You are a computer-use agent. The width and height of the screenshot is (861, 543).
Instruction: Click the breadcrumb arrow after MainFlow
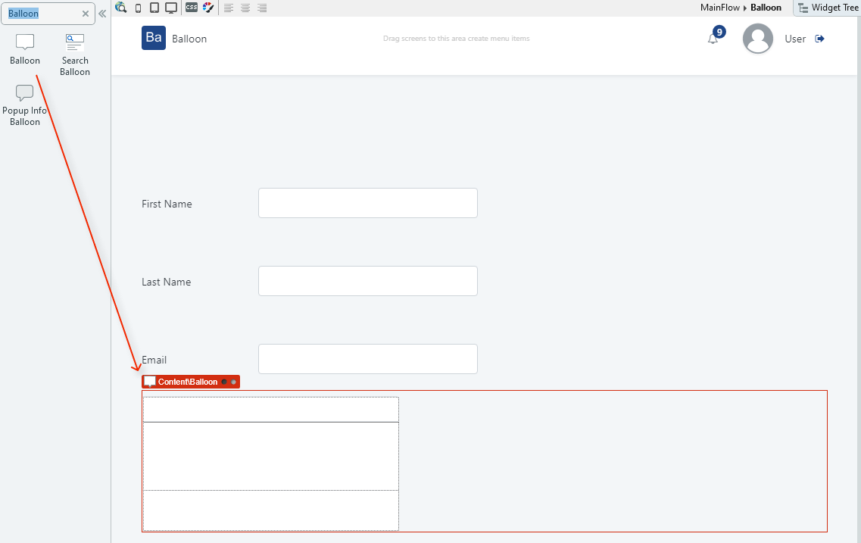tap(745, 8)
